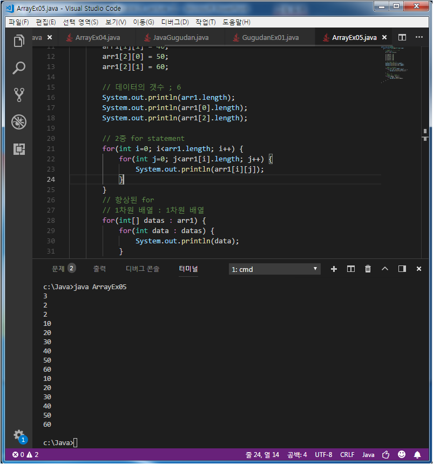The height and width of the screenshot is (464, 433).
Task: Open the Source Control view
Action: pyautogui.click(x=19, y=95)
